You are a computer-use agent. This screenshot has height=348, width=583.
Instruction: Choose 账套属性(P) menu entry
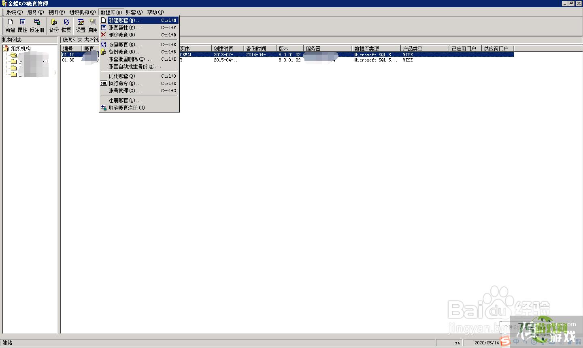(x=139, y=28)
